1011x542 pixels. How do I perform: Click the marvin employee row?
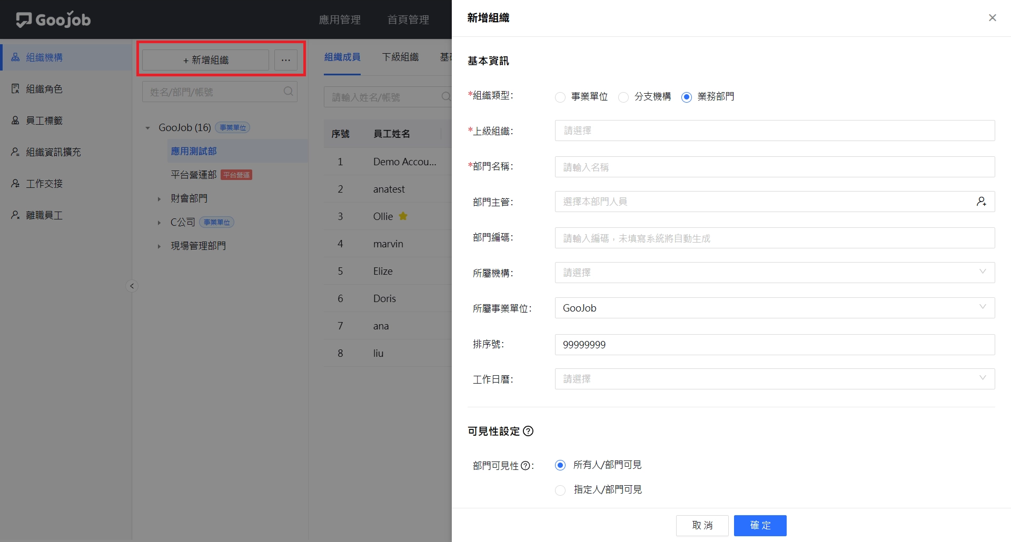388,244
